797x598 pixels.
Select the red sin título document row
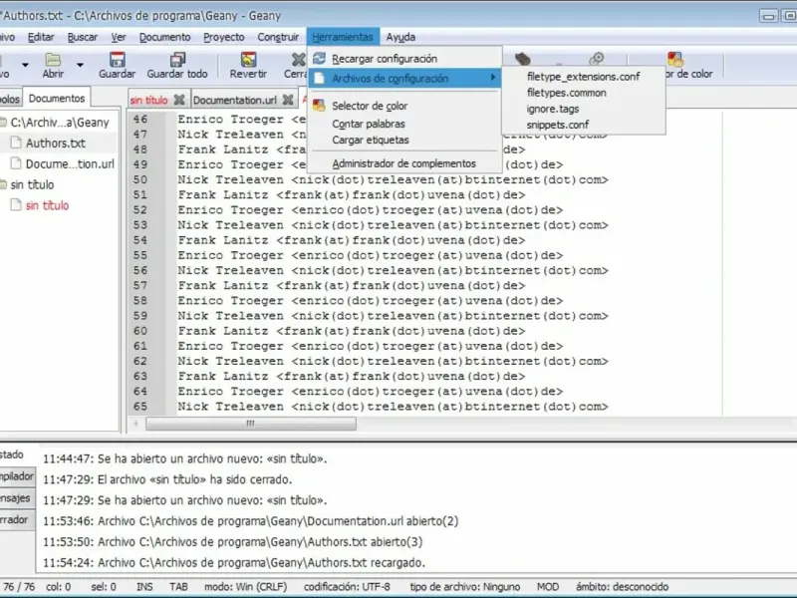(x=47, y=205)
